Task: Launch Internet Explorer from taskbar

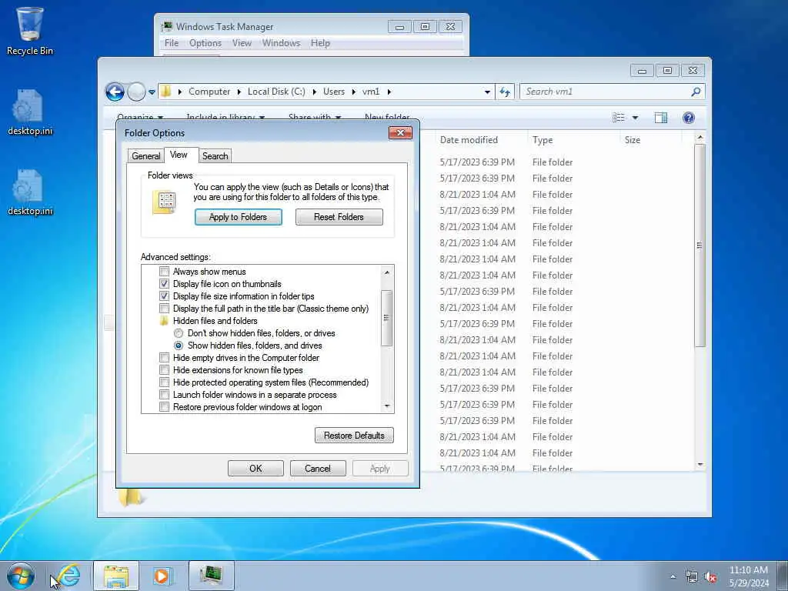Action: tap(68, 576)
